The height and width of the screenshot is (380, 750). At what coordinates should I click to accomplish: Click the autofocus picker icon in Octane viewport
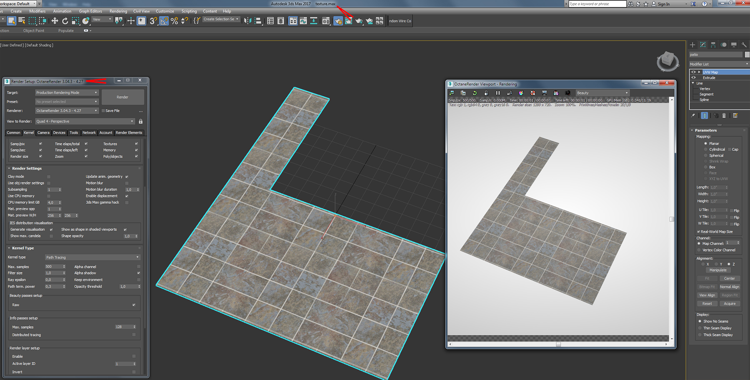[x=509, y=93]
